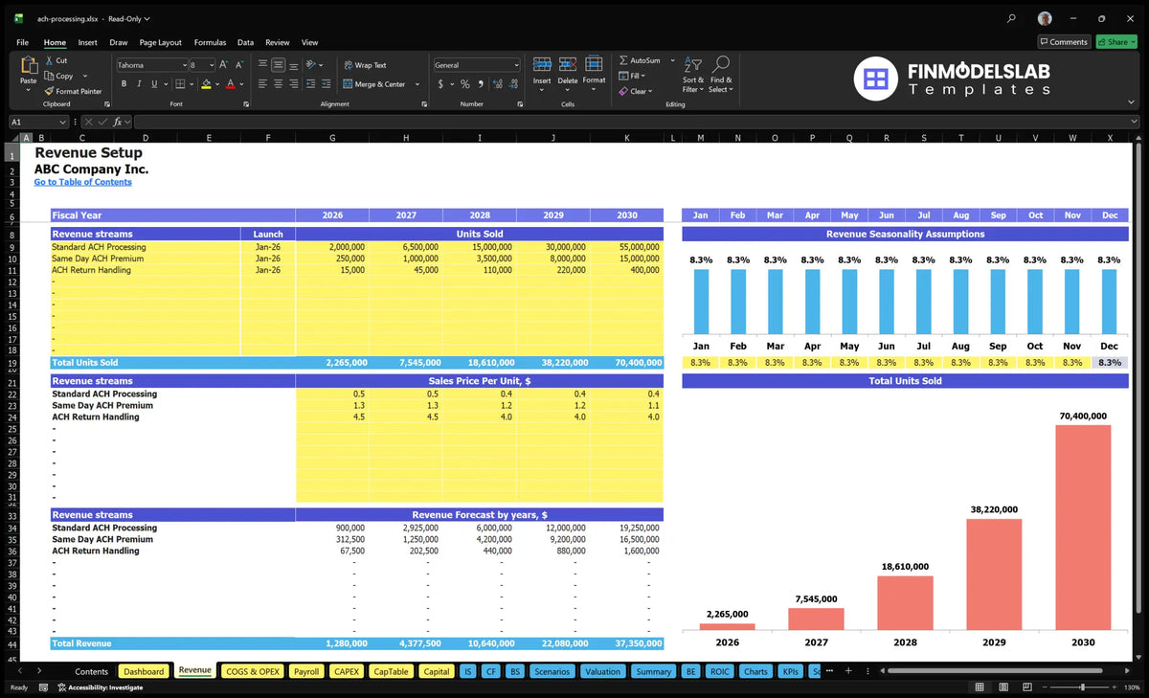Open the Merge & Center dropdown arrow
Image resolution: width=1149 pixels, height=698 pixels.
pyautogui.click(x=416, y=84)
